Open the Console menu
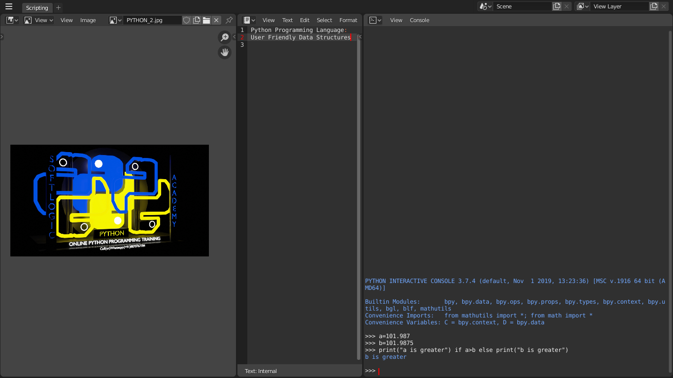Viewport: 673px width, 378px height. 420,20
